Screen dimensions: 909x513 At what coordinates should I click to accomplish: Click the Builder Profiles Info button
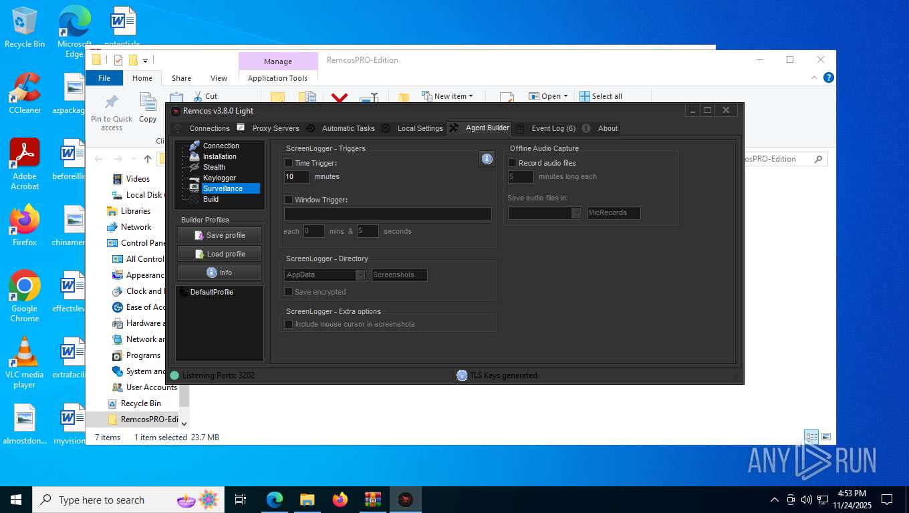click(219, 273)
